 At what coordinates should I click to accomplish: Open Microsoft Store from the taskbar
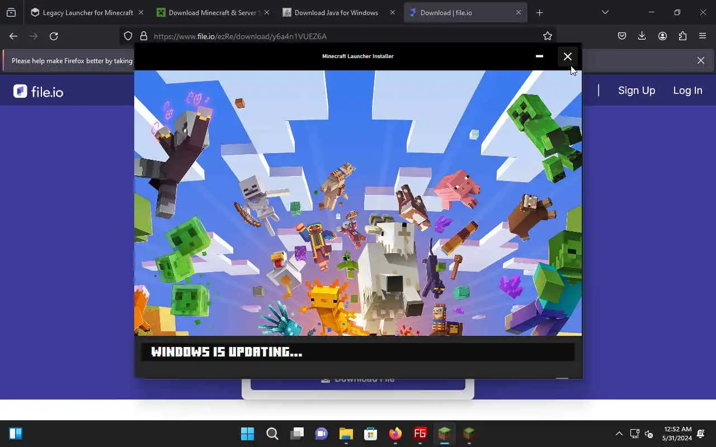point(371,434)
